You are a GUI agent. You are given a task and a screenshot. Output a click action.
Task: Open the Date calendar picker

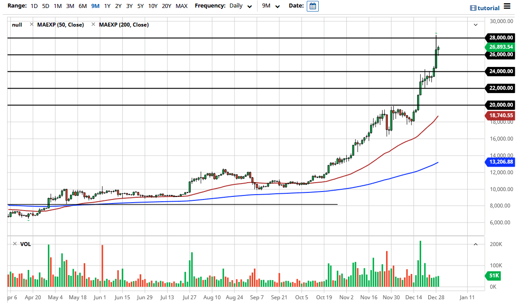[313, 6]
